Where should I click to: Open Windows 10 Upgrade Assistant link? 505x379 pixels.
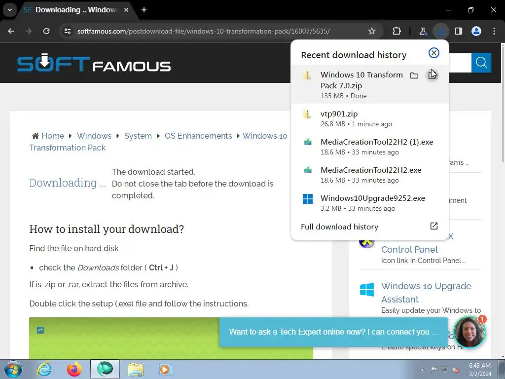426,293
